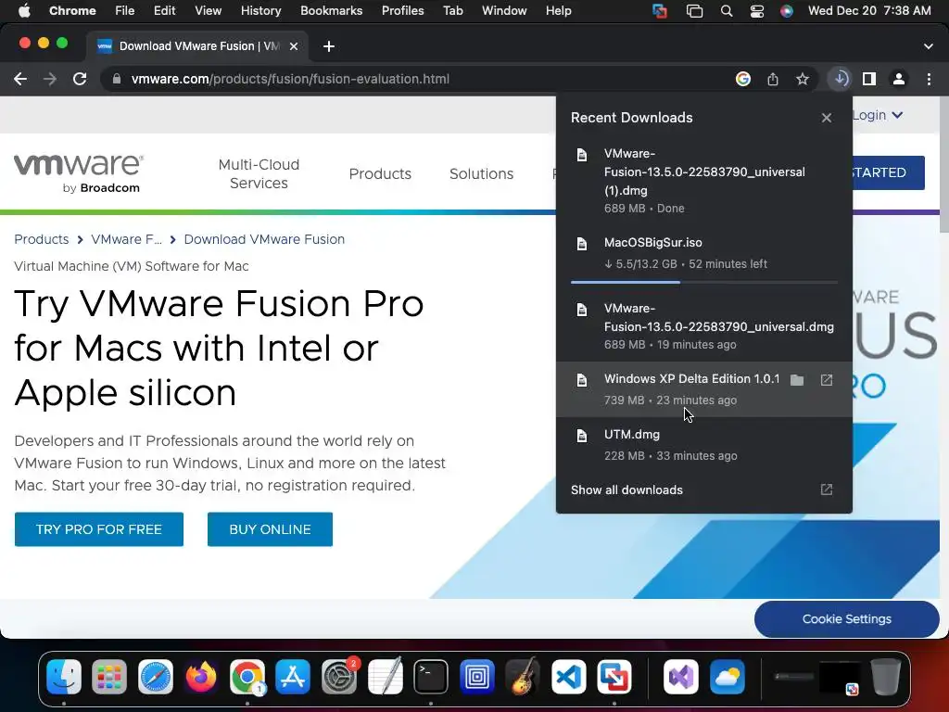Open Multi-Cloud Services nav menu
The width and height of the screenshot is (949, 712).
pyautogui.click(x=259, y=173)
